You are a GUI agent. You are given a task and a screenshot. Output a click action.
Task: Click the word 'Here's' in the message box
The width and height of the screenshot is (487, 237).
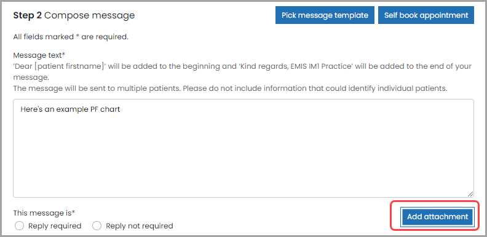[30, 109]
